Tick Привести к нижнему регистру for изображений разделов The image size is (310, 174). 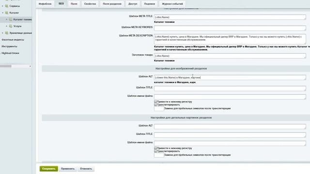click(x=155, y=101)
